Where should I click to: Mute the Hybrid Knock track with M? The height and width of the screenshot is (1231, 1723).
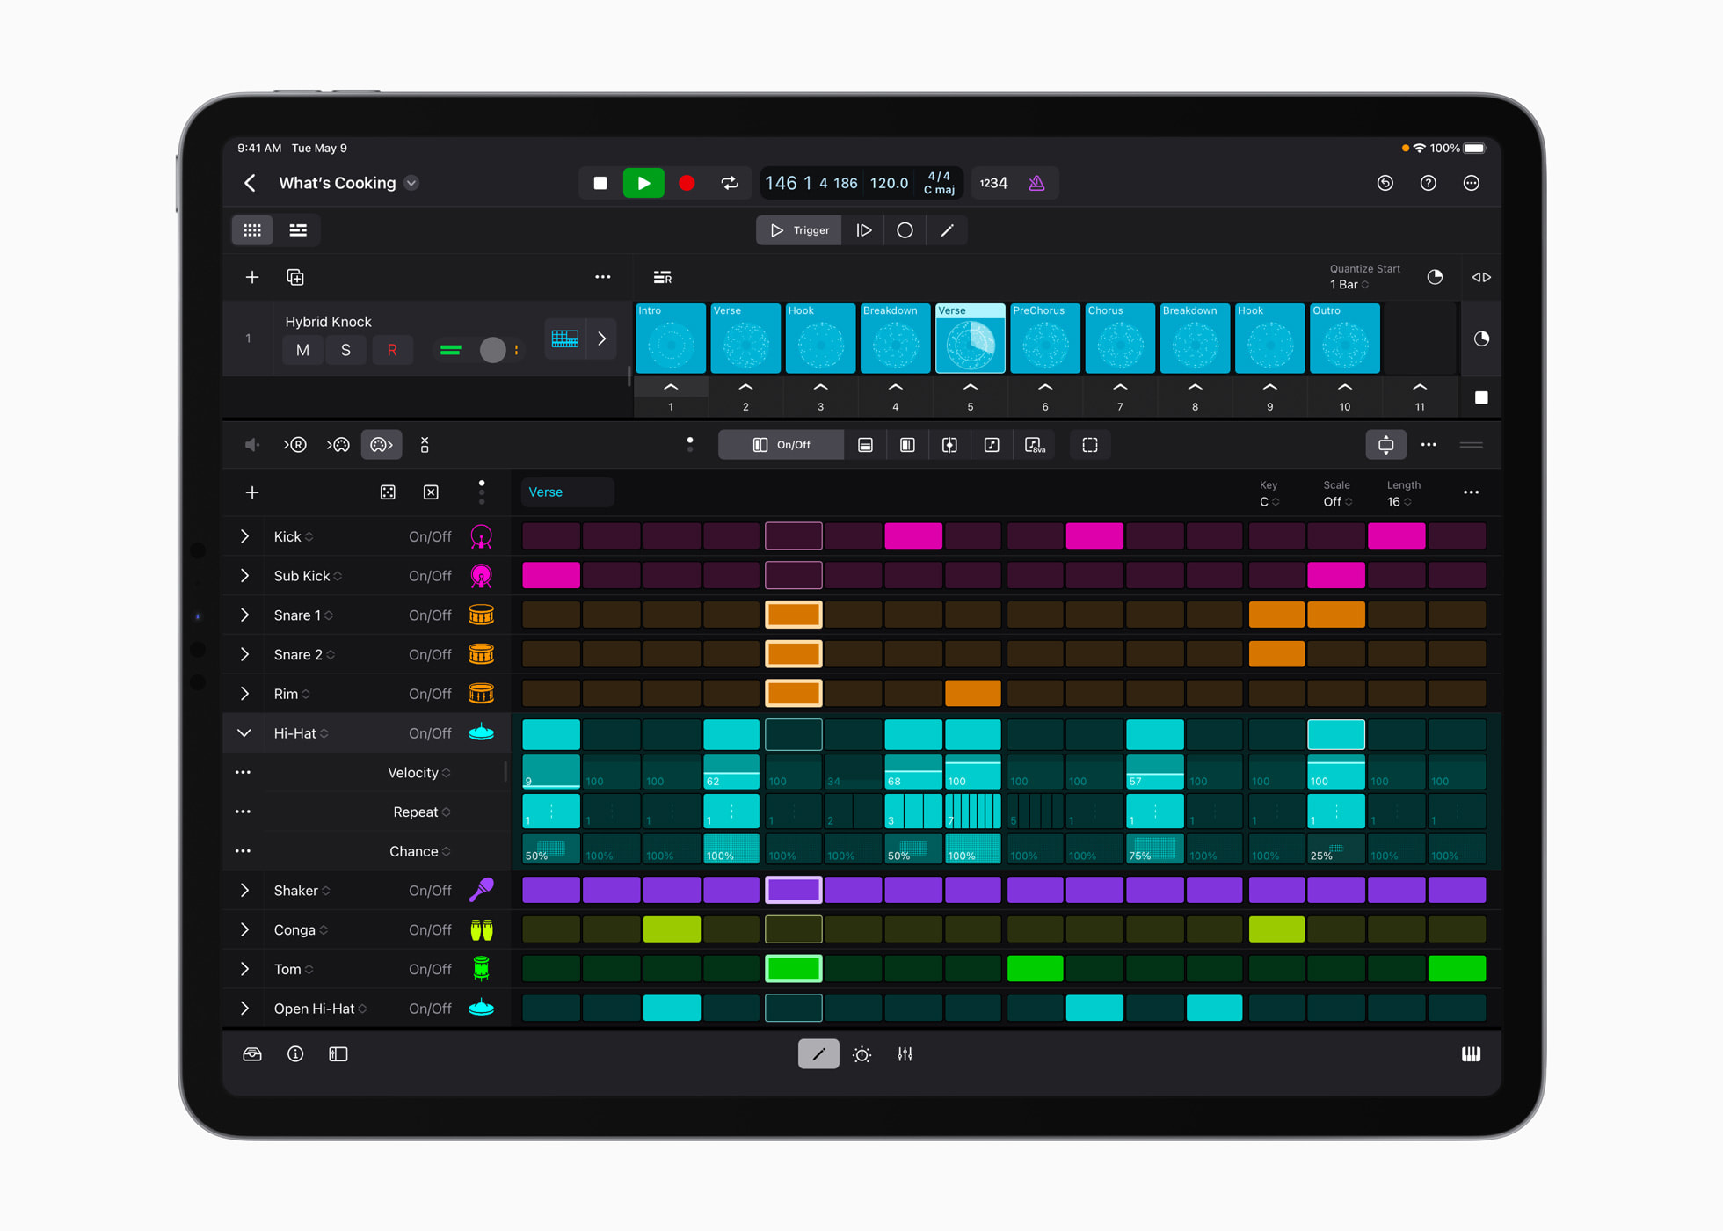(x=302, y=350)
